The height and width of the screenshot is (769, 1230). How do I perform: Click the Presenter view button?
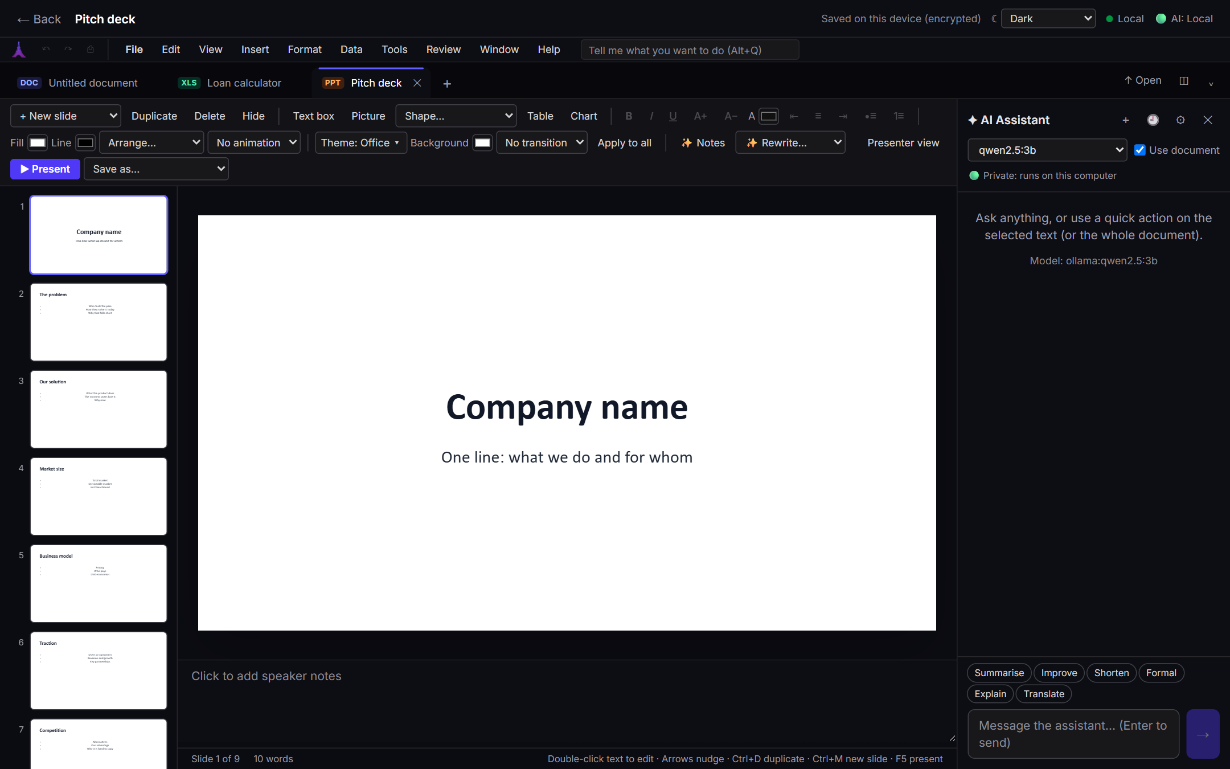click(x=903, y=143)
